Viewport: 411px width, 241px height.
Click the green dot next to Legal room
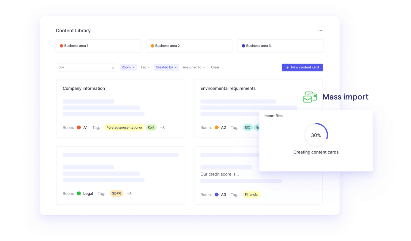(79, 193)
